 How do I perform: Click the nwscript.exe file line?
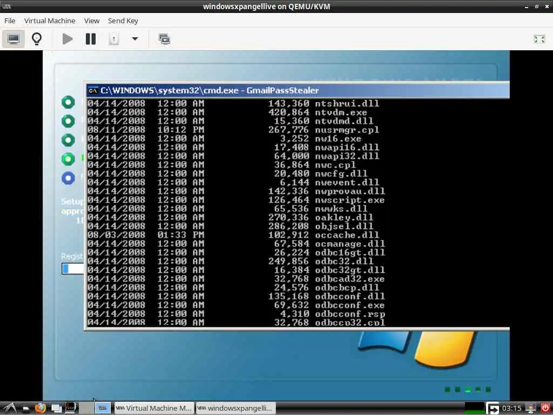point(237,200)
